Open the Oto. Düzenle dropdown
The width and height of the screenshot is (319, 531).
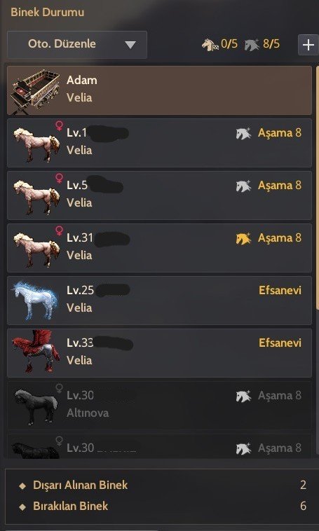77,44
